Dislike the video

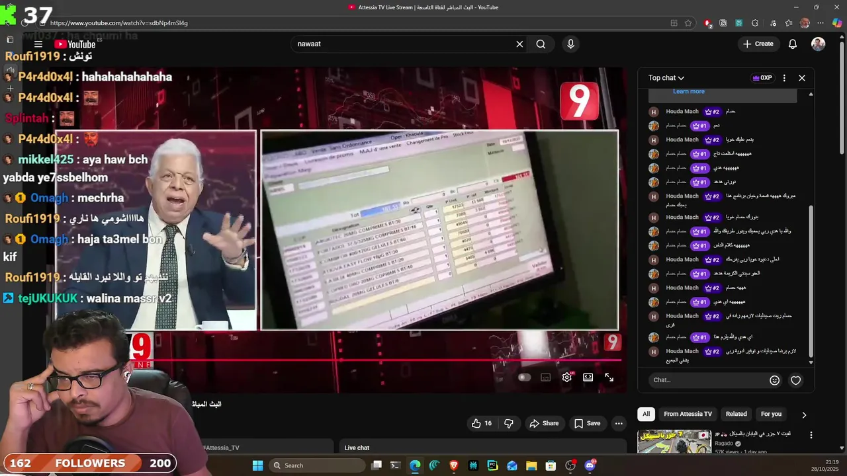pos(509,423)
